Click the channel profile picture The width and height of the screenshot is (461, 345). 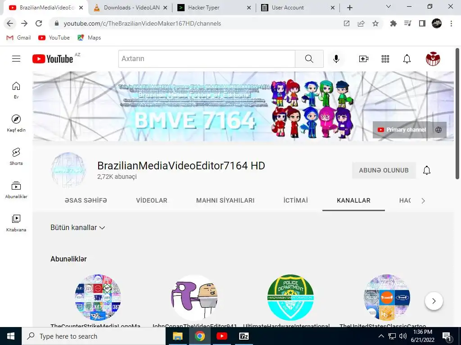click(68, 170)
